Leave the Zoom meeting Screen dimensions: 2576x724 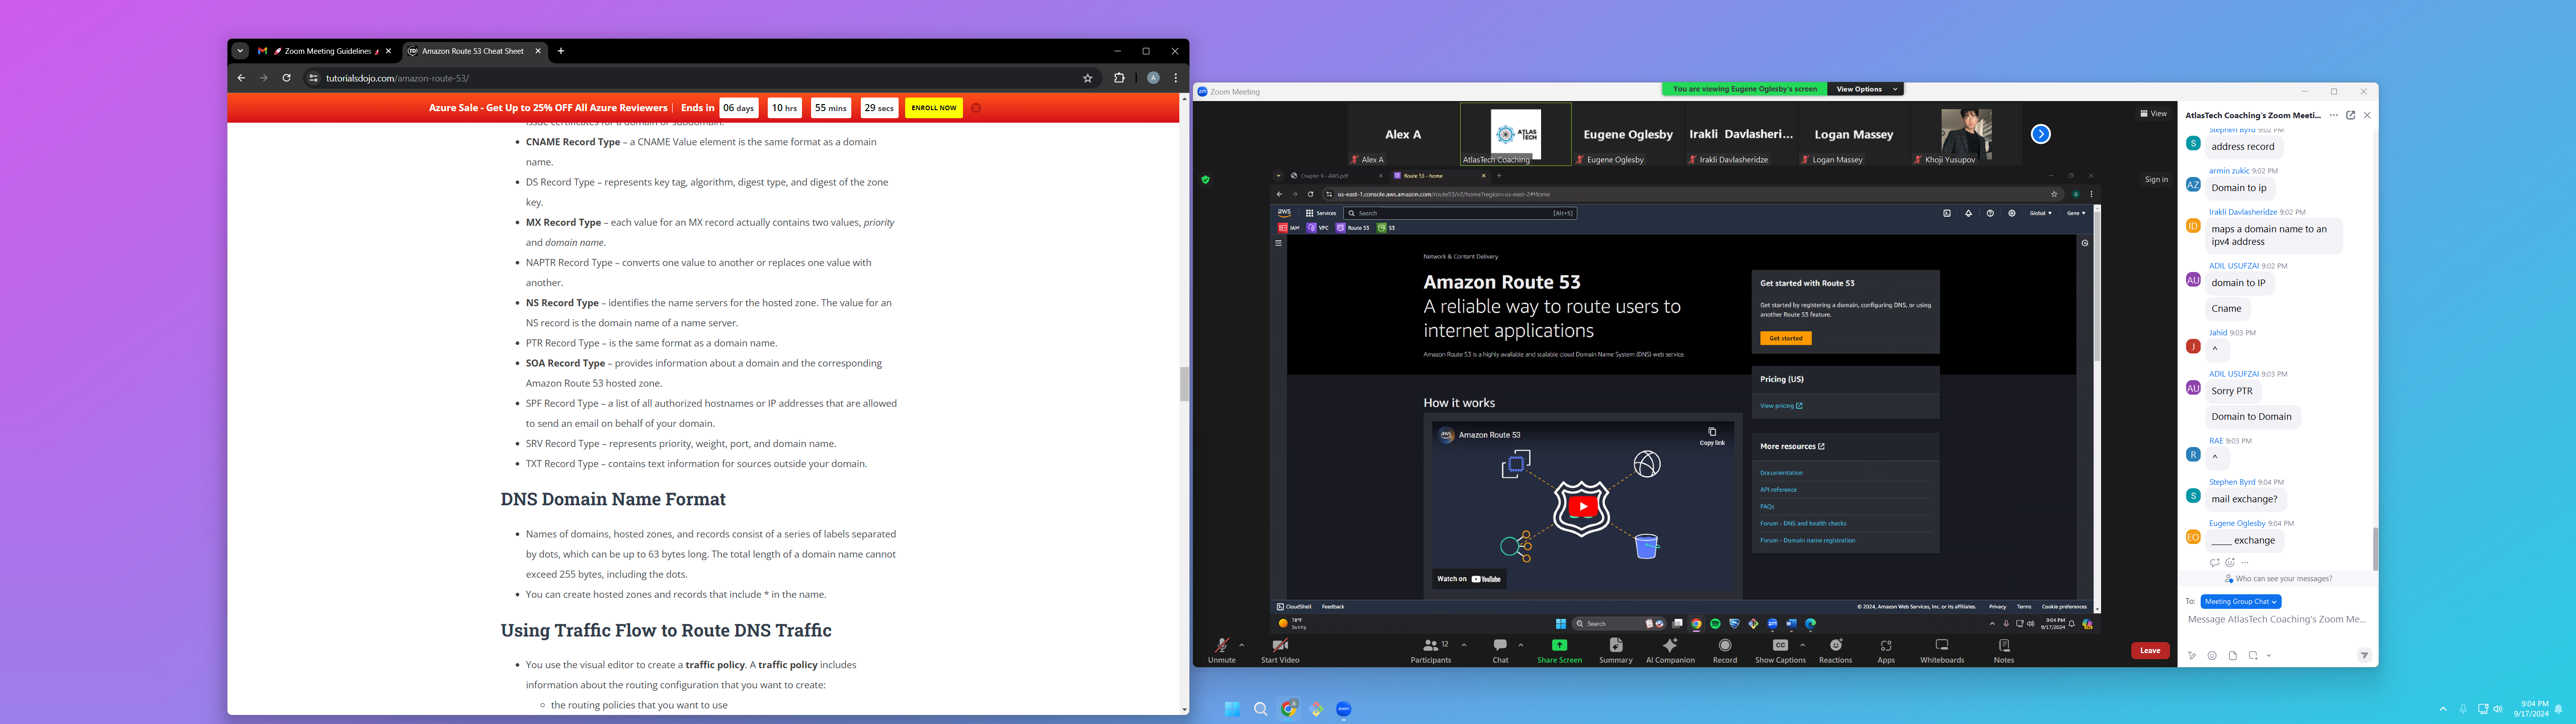click(x=2150, y=651)
